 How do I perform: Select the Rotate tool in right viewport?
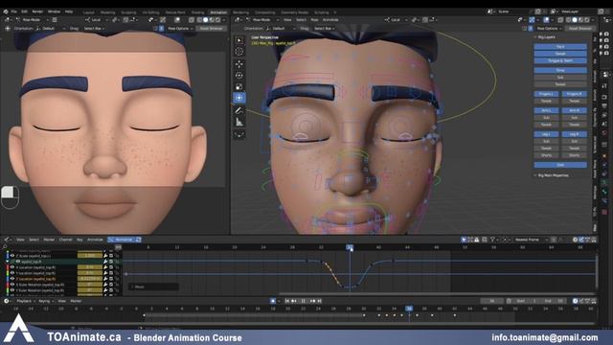point(239,75)
